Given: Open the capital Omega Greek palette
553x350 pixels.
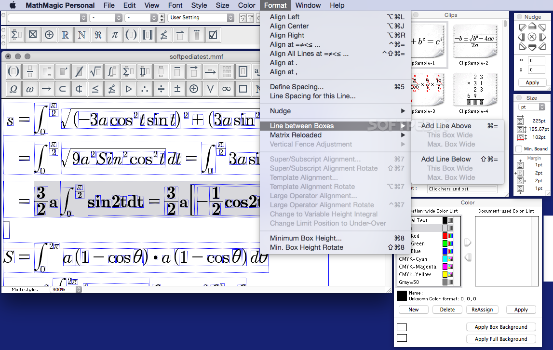Looking at the screenshot, I should (13, 89).
